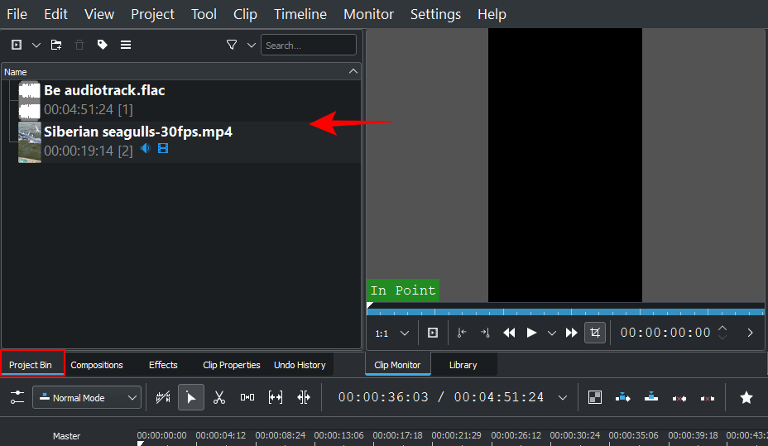768x446 pixels.
Task: Click the favorite effects star icon
Action: [746, 397]
